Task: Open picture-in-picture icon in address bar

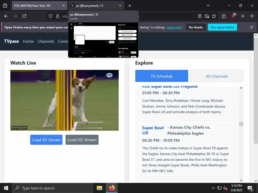Action: tap(207, 16)
